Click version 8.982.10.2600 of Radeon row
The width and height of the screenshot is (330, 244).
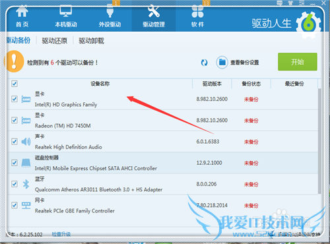(212, 120)
